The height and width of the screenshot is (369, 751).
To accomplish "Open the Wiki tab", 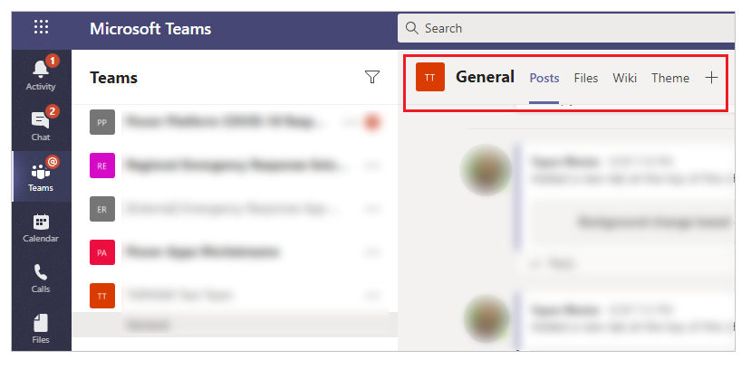I will (x=624, y=78).
